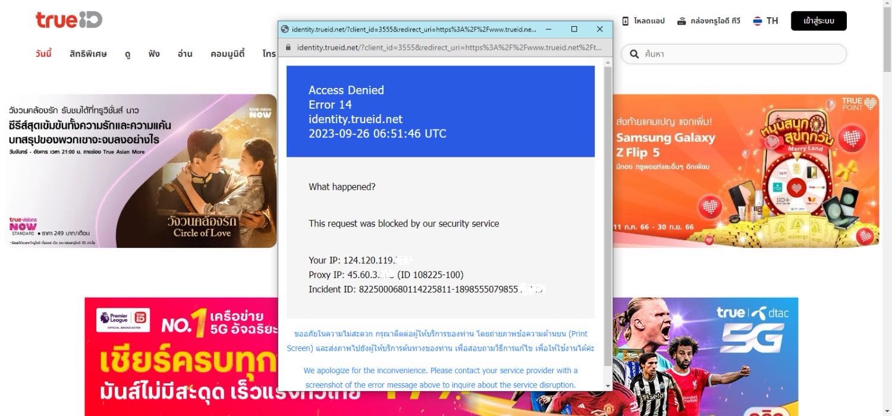Viewport: 892px width, 416px height.
Task: Focus the ค้นหา search field
Action: click(734, 53)
